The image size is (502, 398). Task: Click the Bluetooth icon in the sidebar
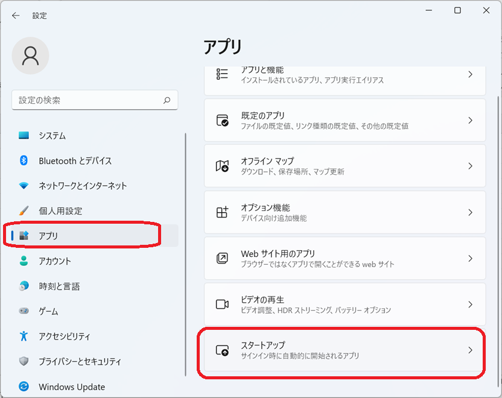pos(24,160)
